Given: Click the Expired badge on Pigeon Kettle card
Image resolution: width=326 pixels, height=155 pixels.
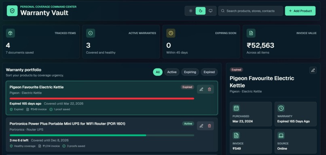Looking at the screenshot, I should coord(187,87).
